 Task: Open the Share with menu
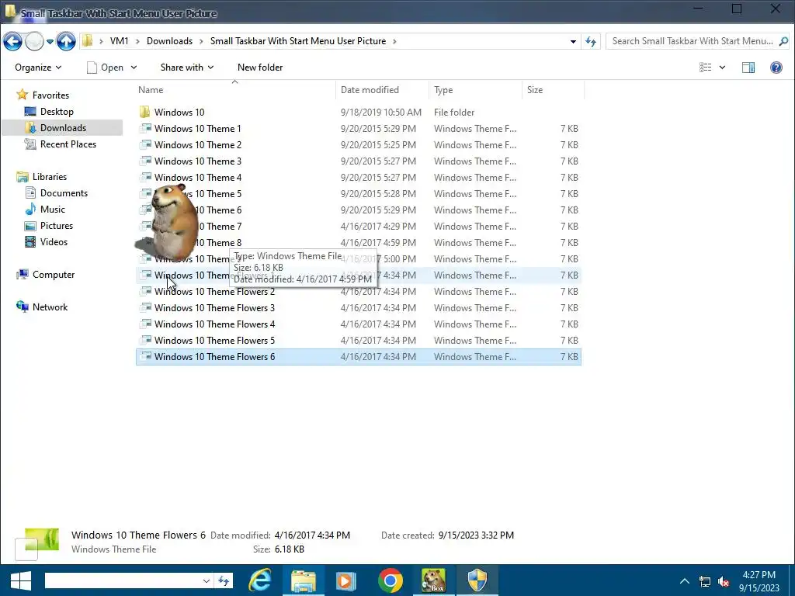tap(187, 68)
